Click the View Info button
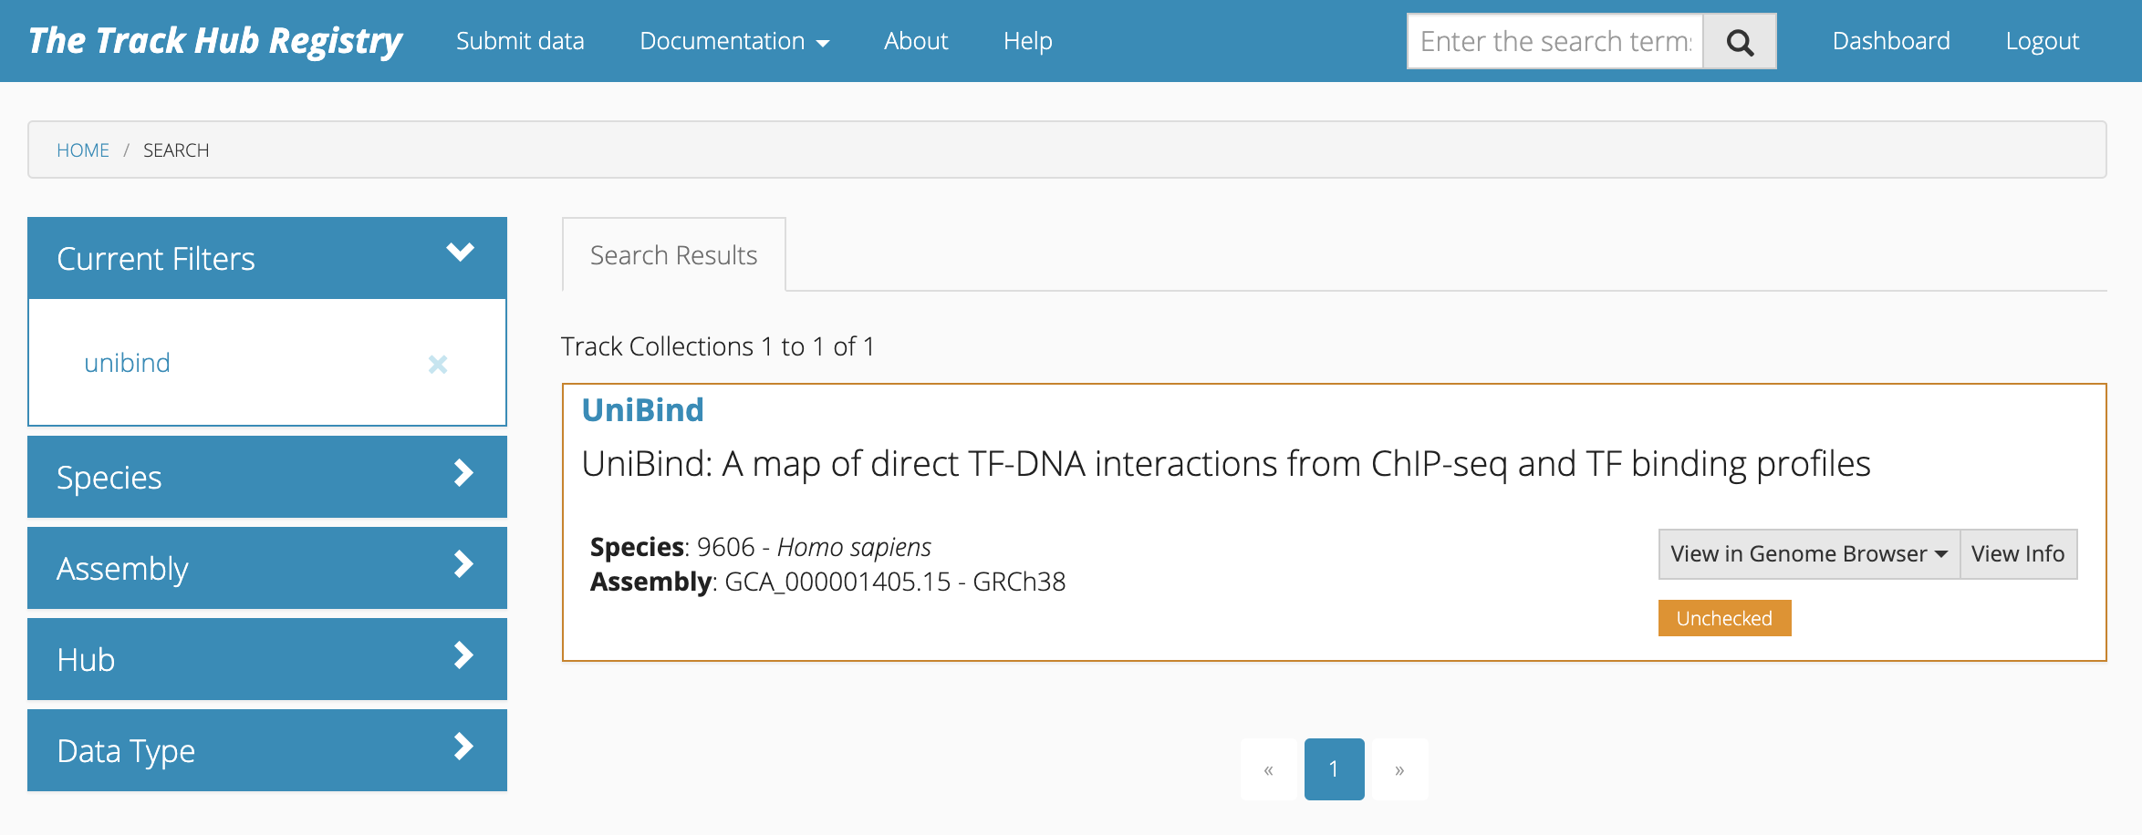Image resolution: width=2142 pixels, height=835 pixels. (x=2017, y=554)
